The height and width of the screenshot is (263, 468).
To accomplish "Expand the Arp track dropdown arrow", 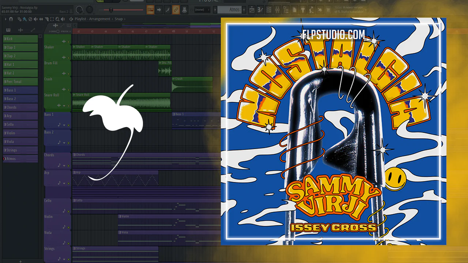I will pos(64,183).
